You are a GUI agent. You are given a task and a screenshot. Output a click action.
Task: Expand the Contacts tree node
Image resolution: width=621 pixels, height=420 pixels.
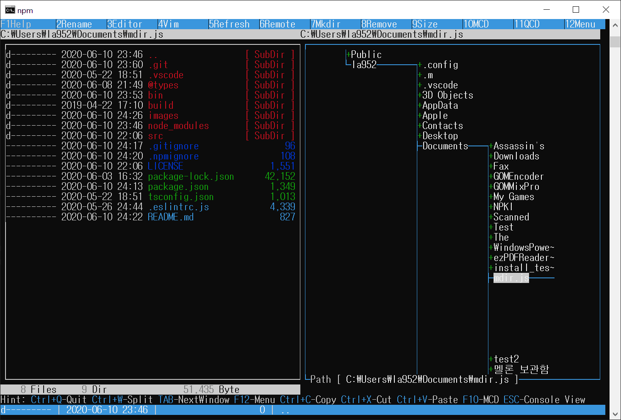click(420, 126)
